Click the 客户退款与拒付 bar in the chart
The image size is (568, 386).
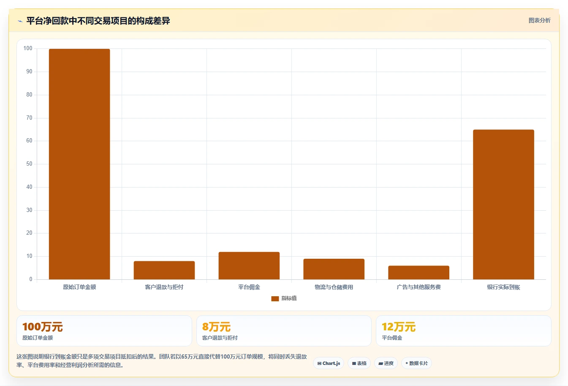point(164,270)
